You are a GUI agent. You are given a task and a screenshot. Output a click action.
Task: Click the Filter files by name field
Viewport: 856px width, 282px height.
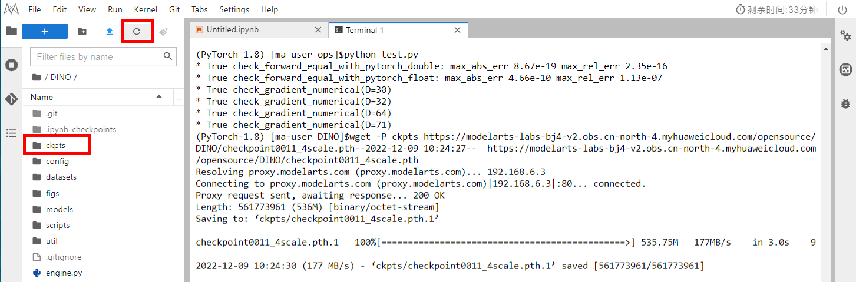point(97,57)
